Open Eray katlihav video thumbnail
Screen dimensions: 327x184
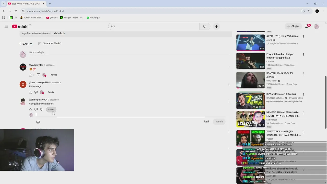(251, 61)
